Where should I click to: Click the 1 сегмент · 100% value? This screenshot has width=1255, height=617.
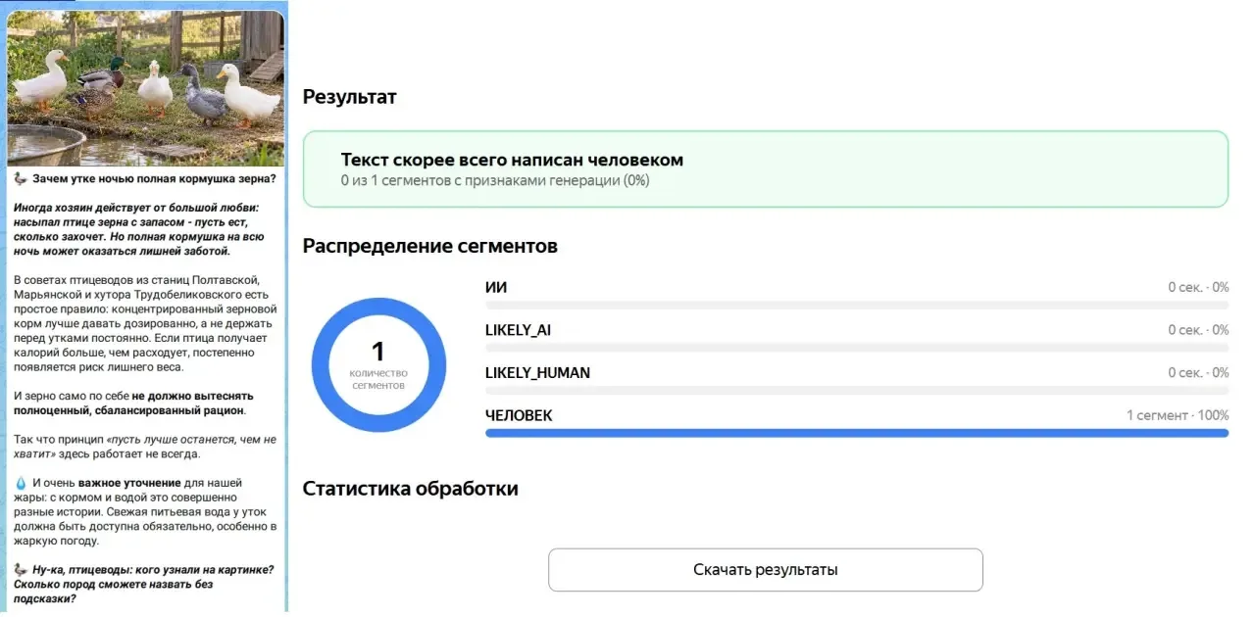click(x=1178, y=415)
